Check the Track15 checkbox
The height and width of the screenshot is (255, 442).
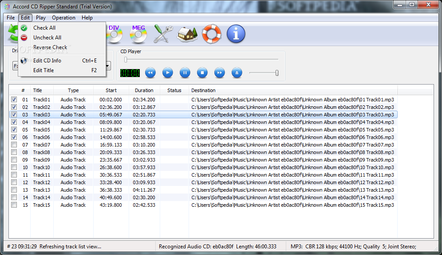click(14, 205)
